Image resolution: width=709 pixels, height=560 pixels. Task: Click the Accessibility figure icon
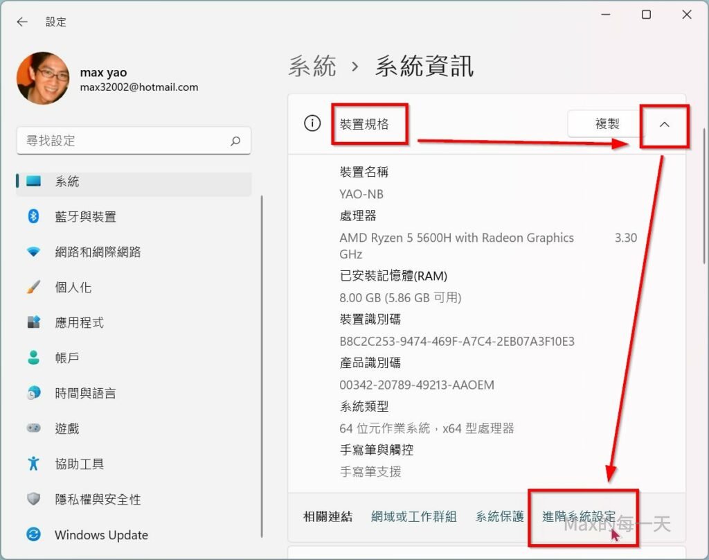33,464
